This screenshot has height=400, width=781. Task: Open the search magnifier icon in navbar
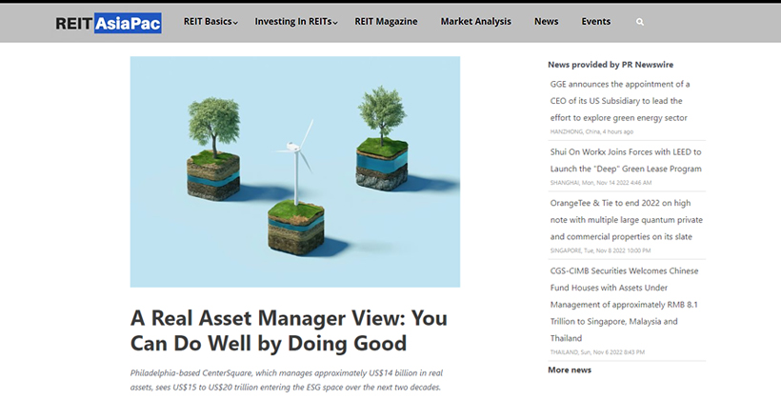pyautogui.click(x=640, y=22)
